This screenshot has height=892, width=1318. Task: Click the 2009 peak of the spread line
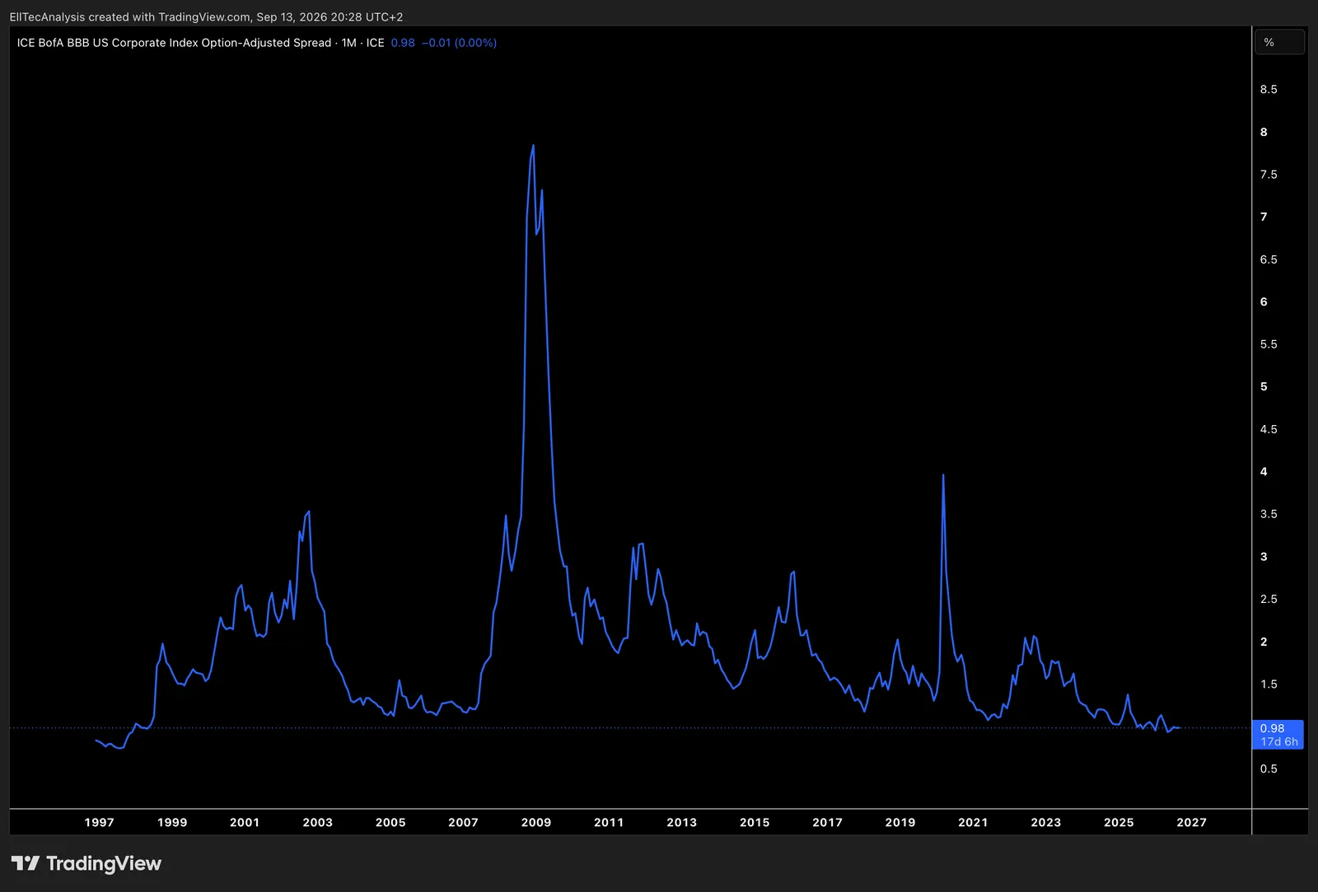point(533,146)
